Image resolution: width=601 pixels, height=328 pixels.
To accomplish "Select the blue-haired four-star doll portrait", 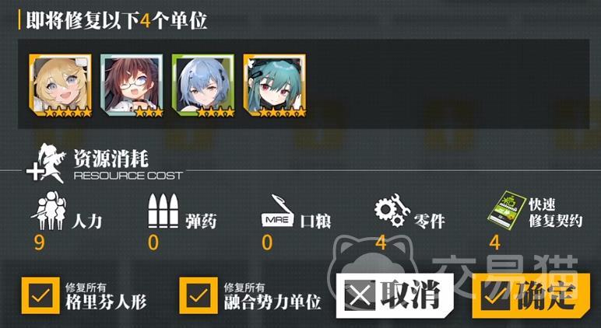I will (202, 85).
